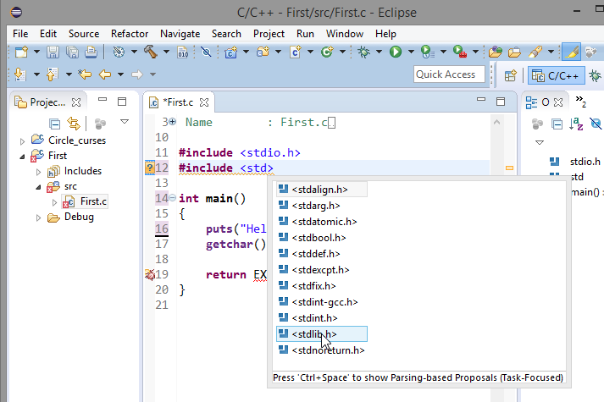604x402 pixels.
Task: Click the Build hammer icon in toolbar
Action: (x=151, y=52)
